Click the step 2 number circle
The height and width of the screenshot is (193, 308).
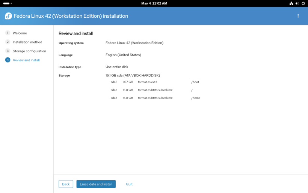(x=8, y=42)
